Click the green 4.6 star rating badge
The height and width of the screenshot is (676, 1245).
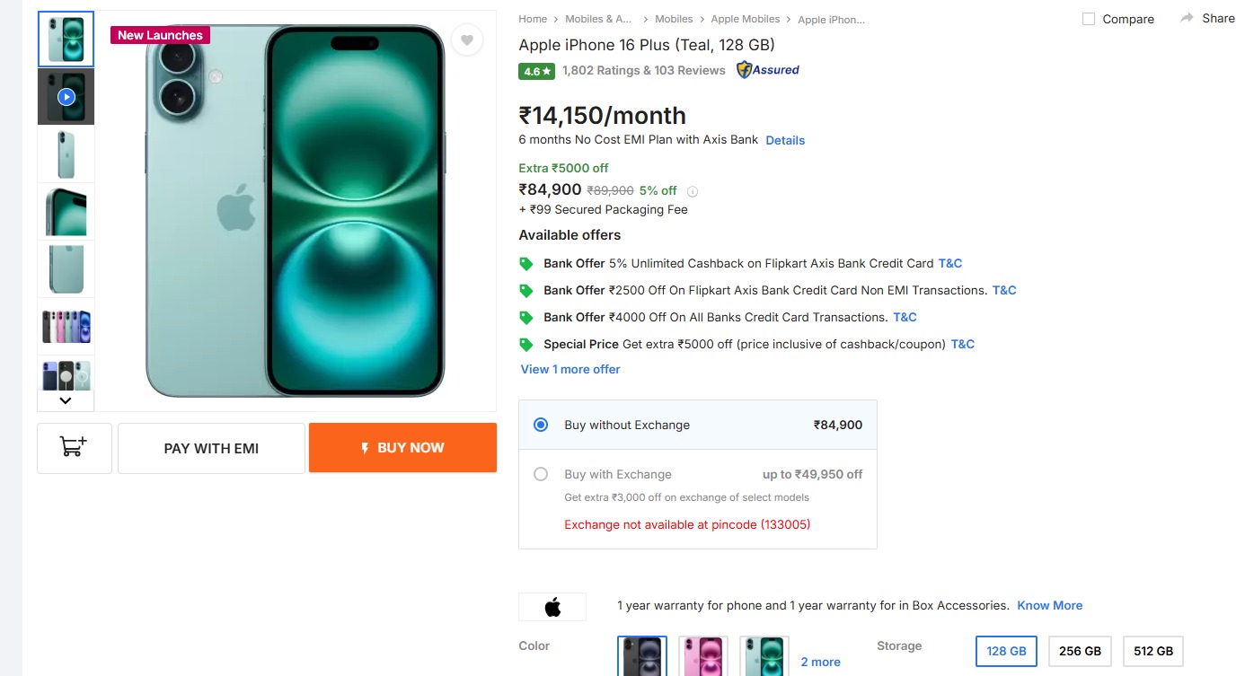(536, 71)
